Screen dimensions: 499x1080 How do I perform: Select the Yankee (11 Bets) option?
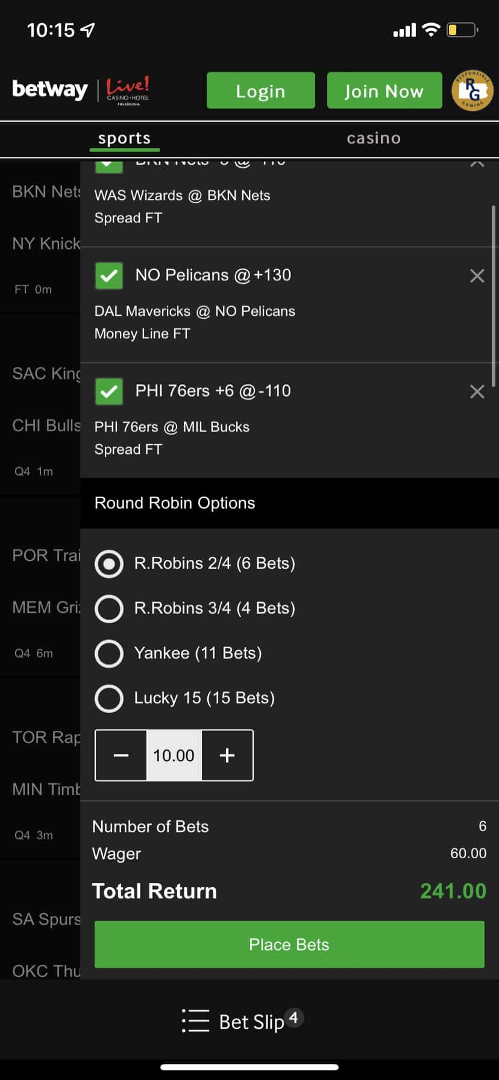click(x=108, y=653)
